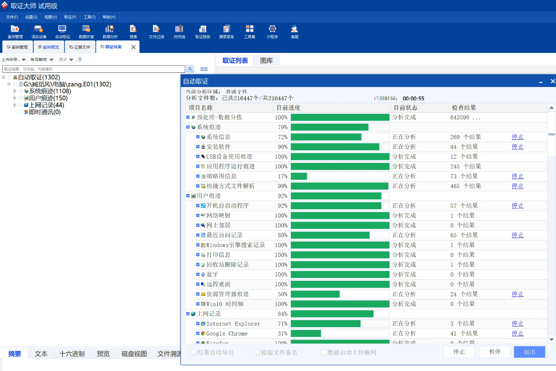
Task: Open the 数据恢复 tool
Action: pos(86,32)
